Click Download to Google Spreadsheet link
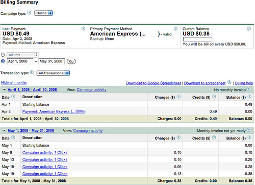 click(x=154, y=83)
